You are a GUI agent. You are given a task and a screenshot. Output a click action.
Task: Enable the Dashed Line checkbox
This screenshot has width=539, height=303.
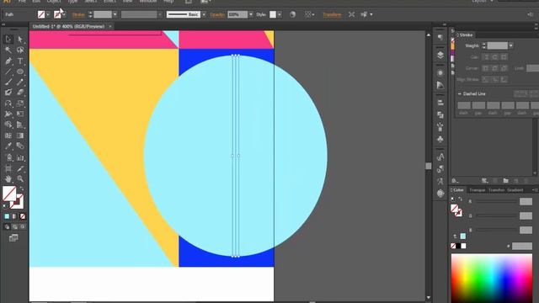[460, 93]
